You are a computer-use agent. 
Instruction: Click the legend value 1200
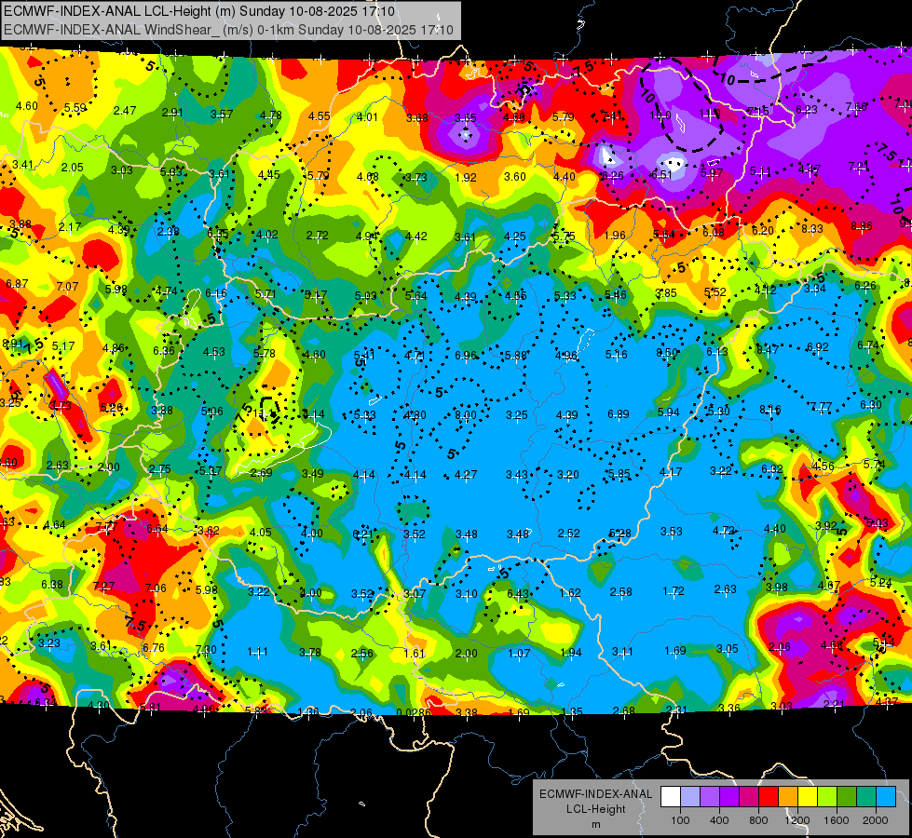click(x=797, y=820)
